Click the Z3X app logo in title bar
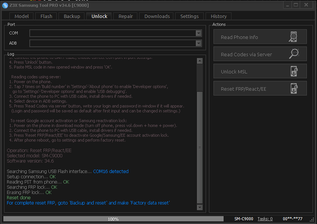 pos(5,5)
